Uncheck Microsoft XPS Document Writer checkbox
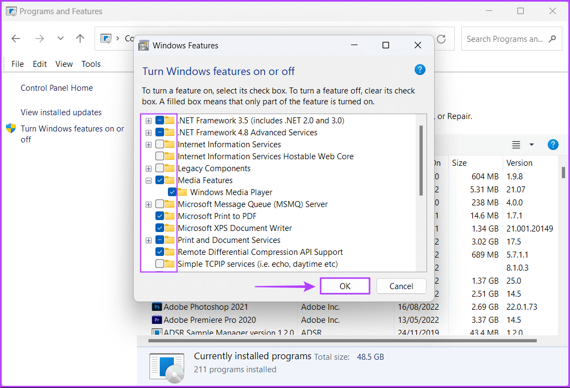The image size is (570, 388). 160,228
